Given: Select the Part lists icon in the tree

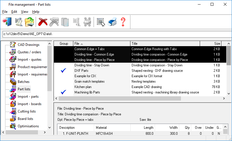Looking at the screenshot, I should tap(13, 89).
